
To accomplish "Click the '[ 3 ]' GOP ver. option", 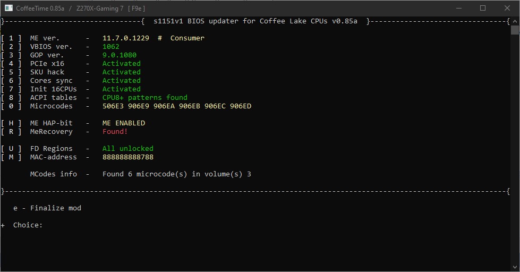I will [x=11, y=55].
